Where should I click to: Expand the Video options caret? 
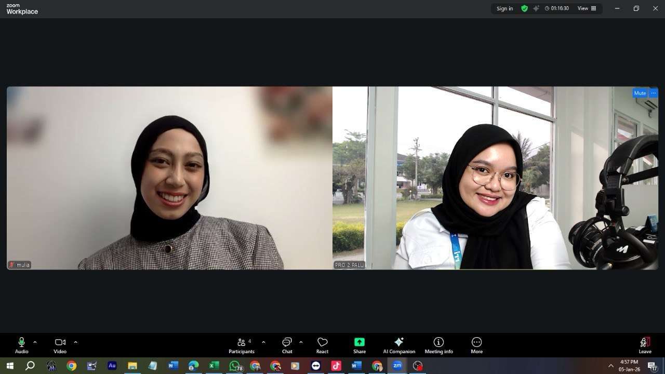75,342
